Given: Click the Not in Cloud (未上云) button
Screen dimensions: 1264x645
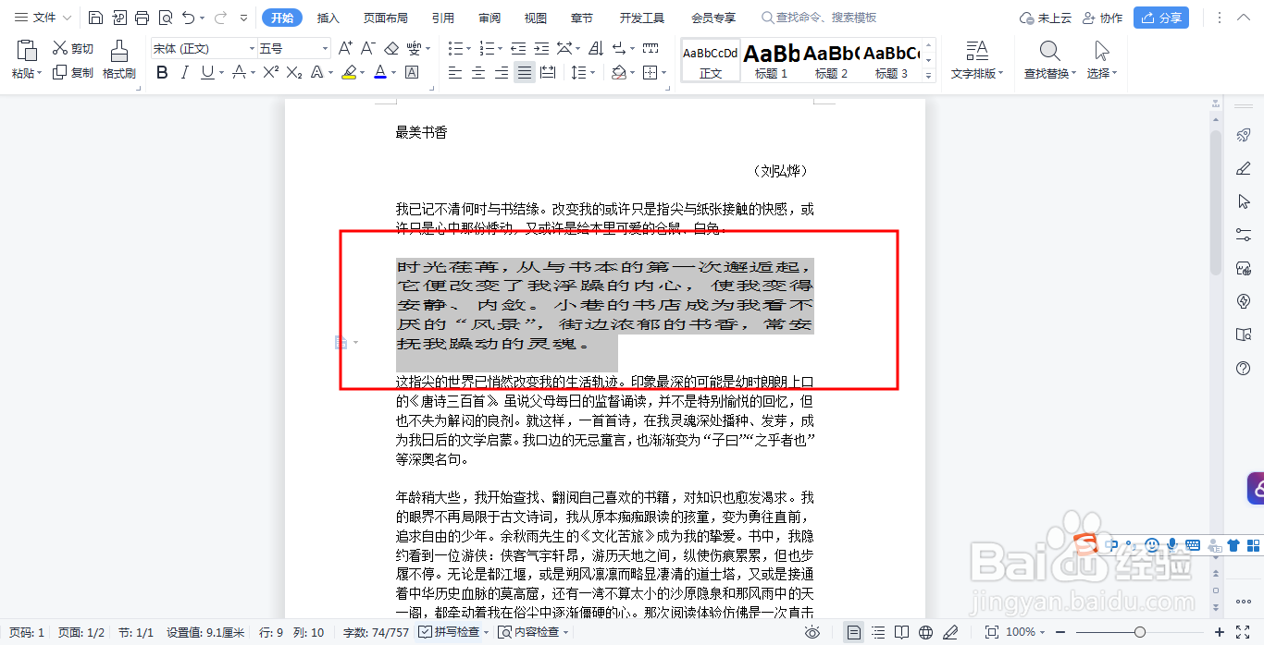Looking at the screenshot, I should click(x=1045, y=18).
